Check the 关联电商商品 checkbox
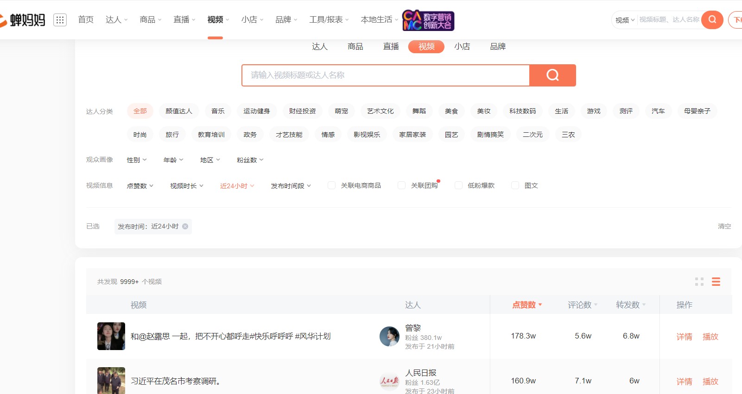The height and width of the screenshot is (394, 742). point(331,185)
